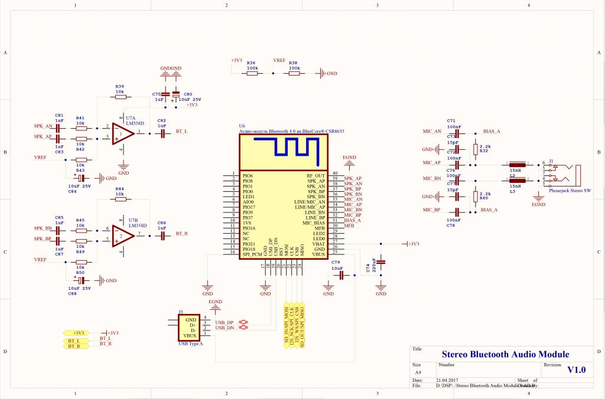Click the C82 1uF output capacitor
This screenshot has height=399, width=605.
[x=162, y=133]
